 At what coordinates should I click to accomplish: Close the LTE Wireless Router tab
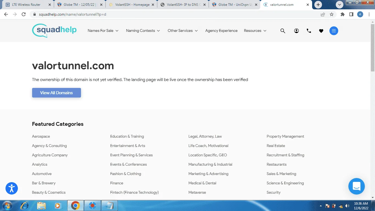(49, 5)
